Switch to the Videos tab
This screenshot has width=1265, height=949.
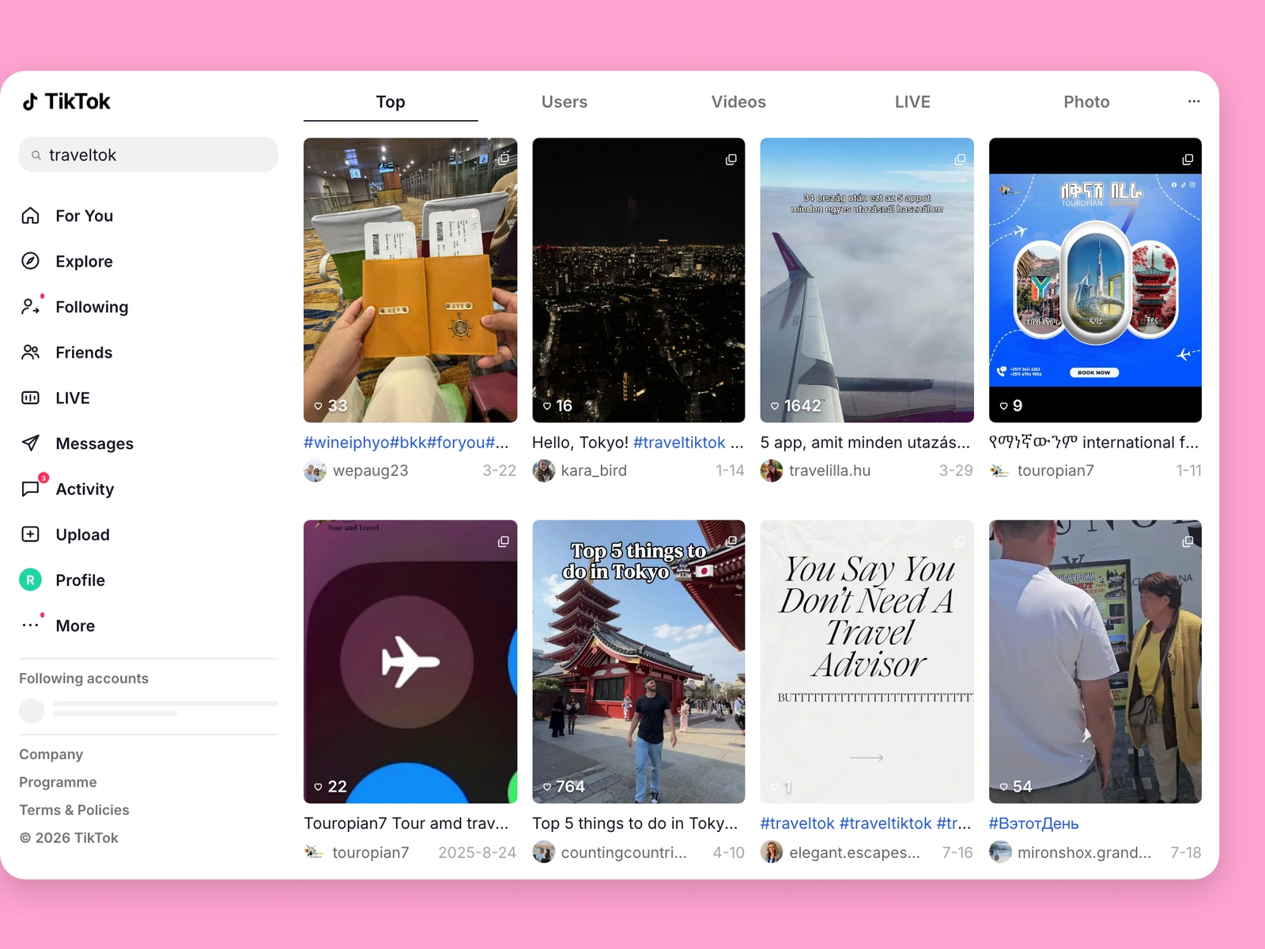[x=738, y=102]
